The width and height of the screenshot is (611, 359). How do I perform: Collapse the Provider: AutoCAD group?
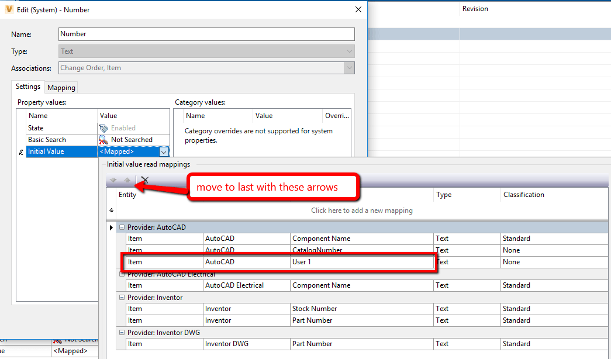[x=122, y=227]
